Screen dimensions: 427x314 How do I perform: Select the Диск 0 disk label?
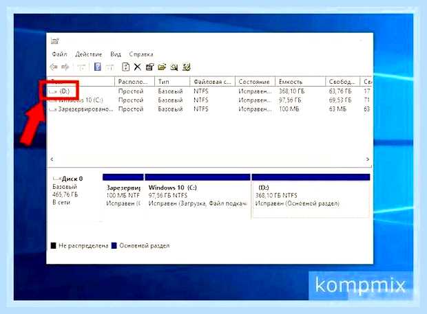tap(72, 179)
